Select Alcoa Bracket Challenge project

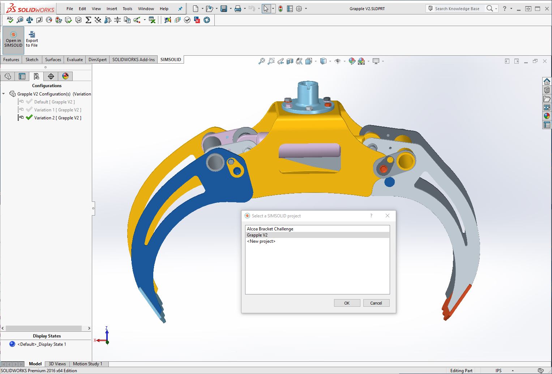pos(317,229)
